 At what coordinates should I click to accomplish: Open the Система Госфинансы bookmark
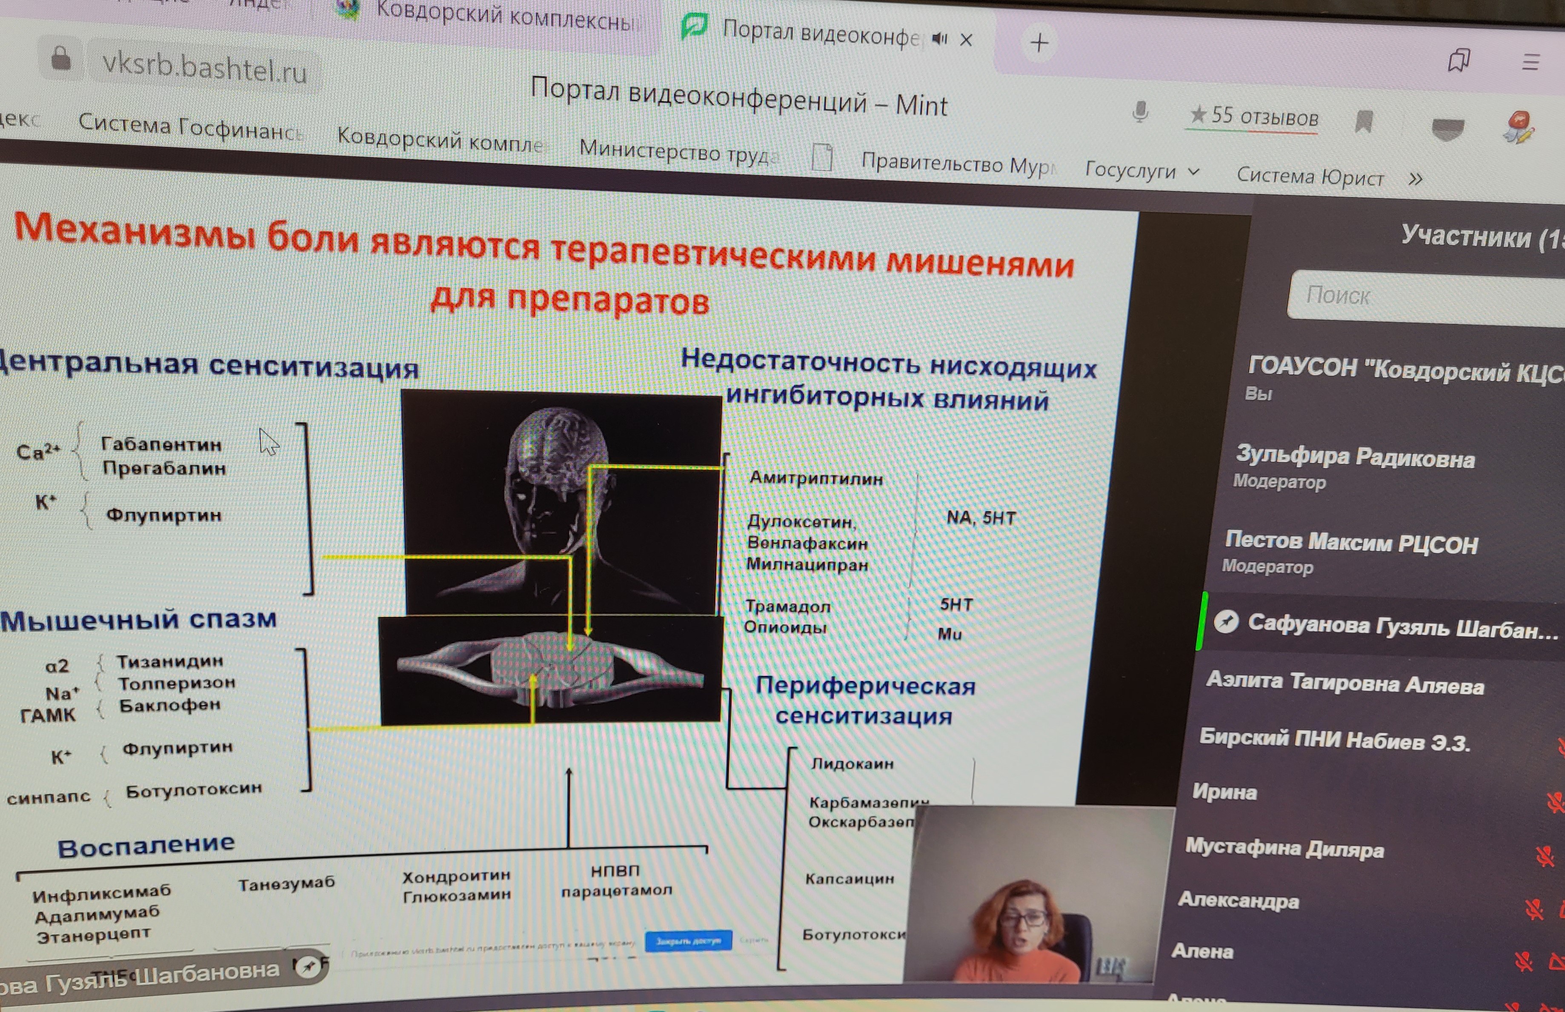[190, 126]
